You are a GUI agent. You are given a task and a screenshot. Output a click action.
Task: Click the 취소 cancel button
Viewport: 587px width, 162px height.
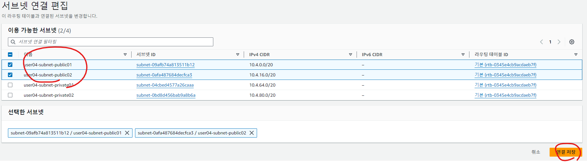point(536,152)
